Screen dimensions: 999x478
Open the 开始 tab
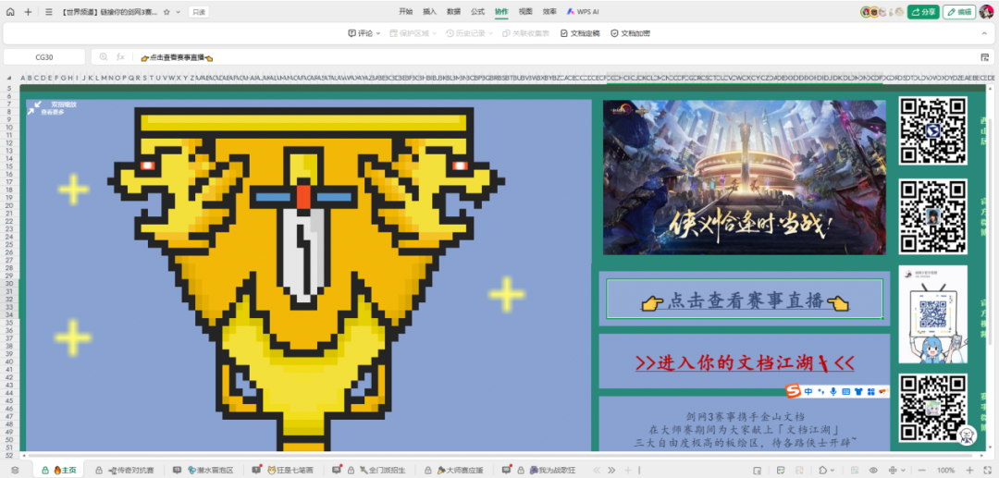click(x=405, y=11)
